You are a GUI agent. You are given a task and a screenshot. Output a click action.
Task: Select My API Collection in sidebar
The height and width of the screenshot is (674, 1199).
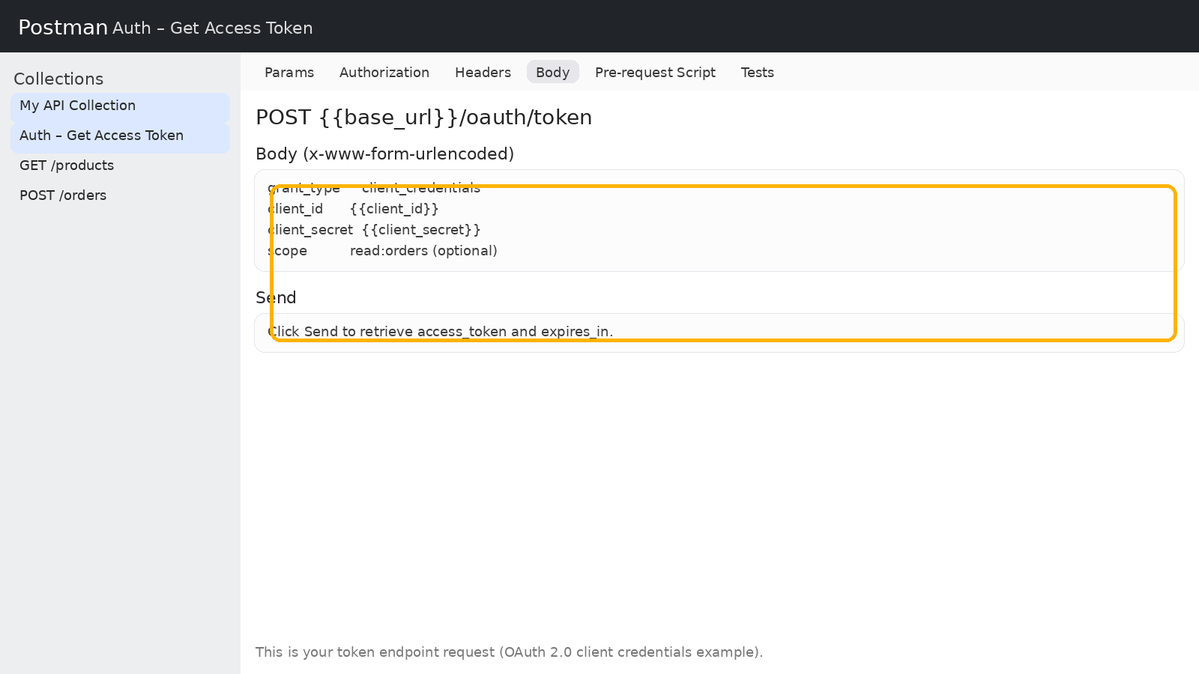pyautogui.click(x=78, y=106)
